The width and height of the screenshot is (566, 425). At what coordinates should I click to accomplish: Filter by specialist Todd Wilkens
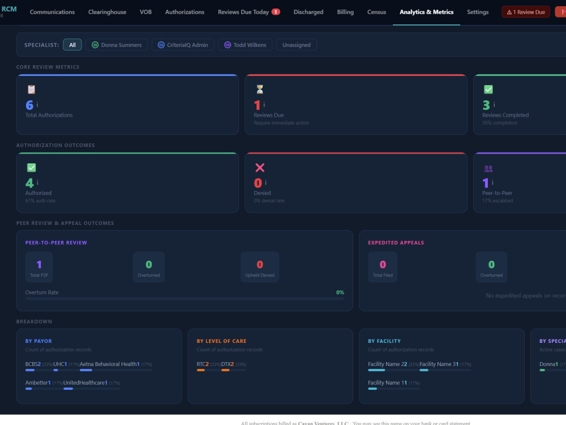click(x=245, y=45)
